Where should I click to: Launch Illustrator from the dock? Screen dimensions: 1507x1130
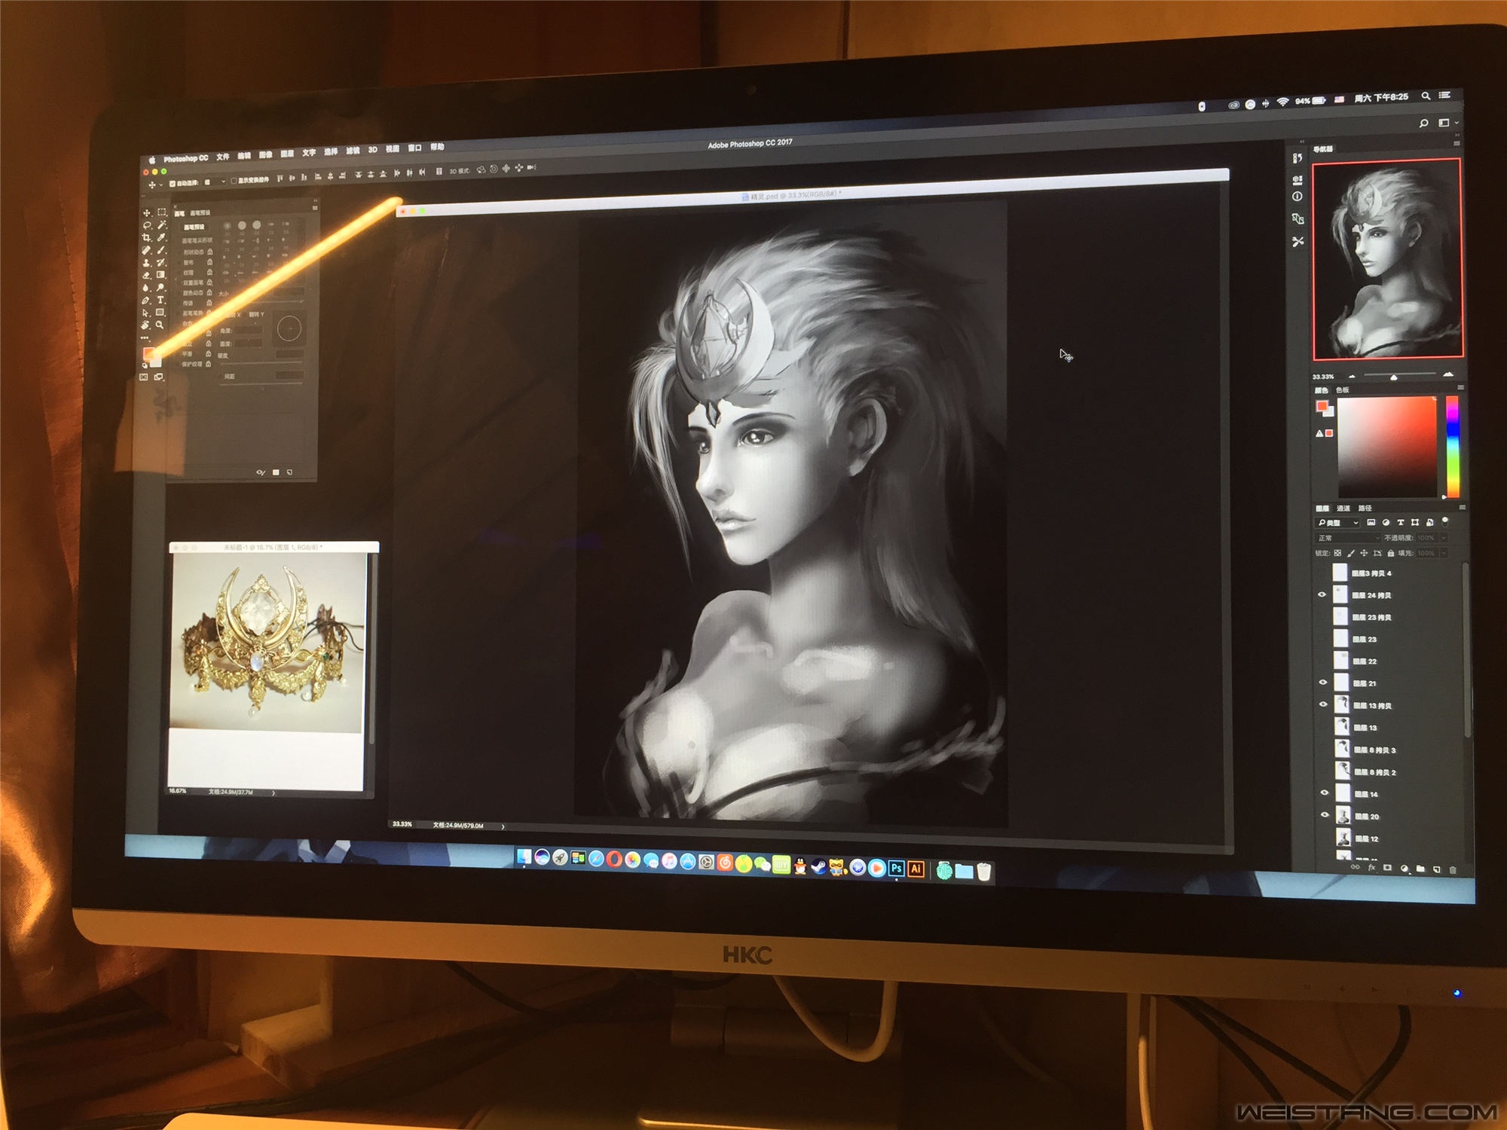[916, 869]
